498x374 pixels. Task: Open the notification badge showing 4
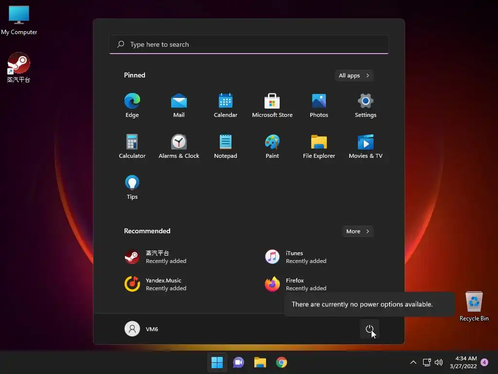(x=484, y=362)
